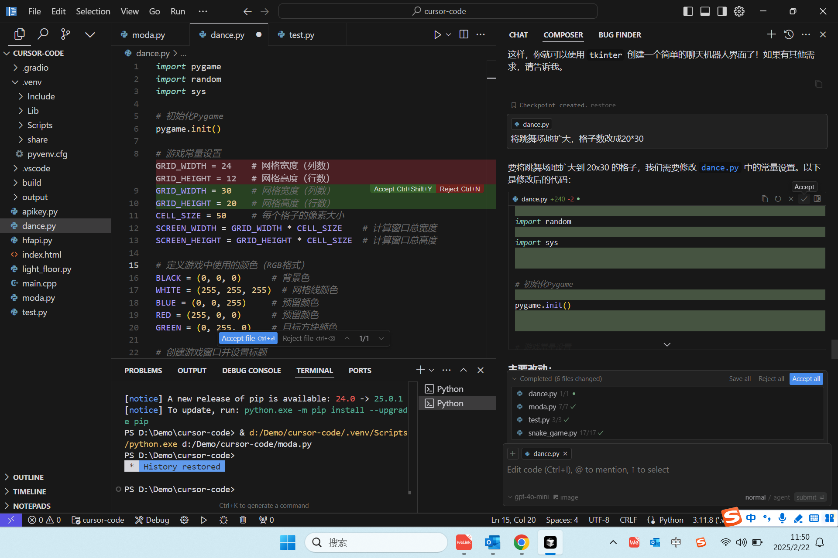Click the Reject file button
The height and width of the screenshot is (558, 838).
[308, 338]
